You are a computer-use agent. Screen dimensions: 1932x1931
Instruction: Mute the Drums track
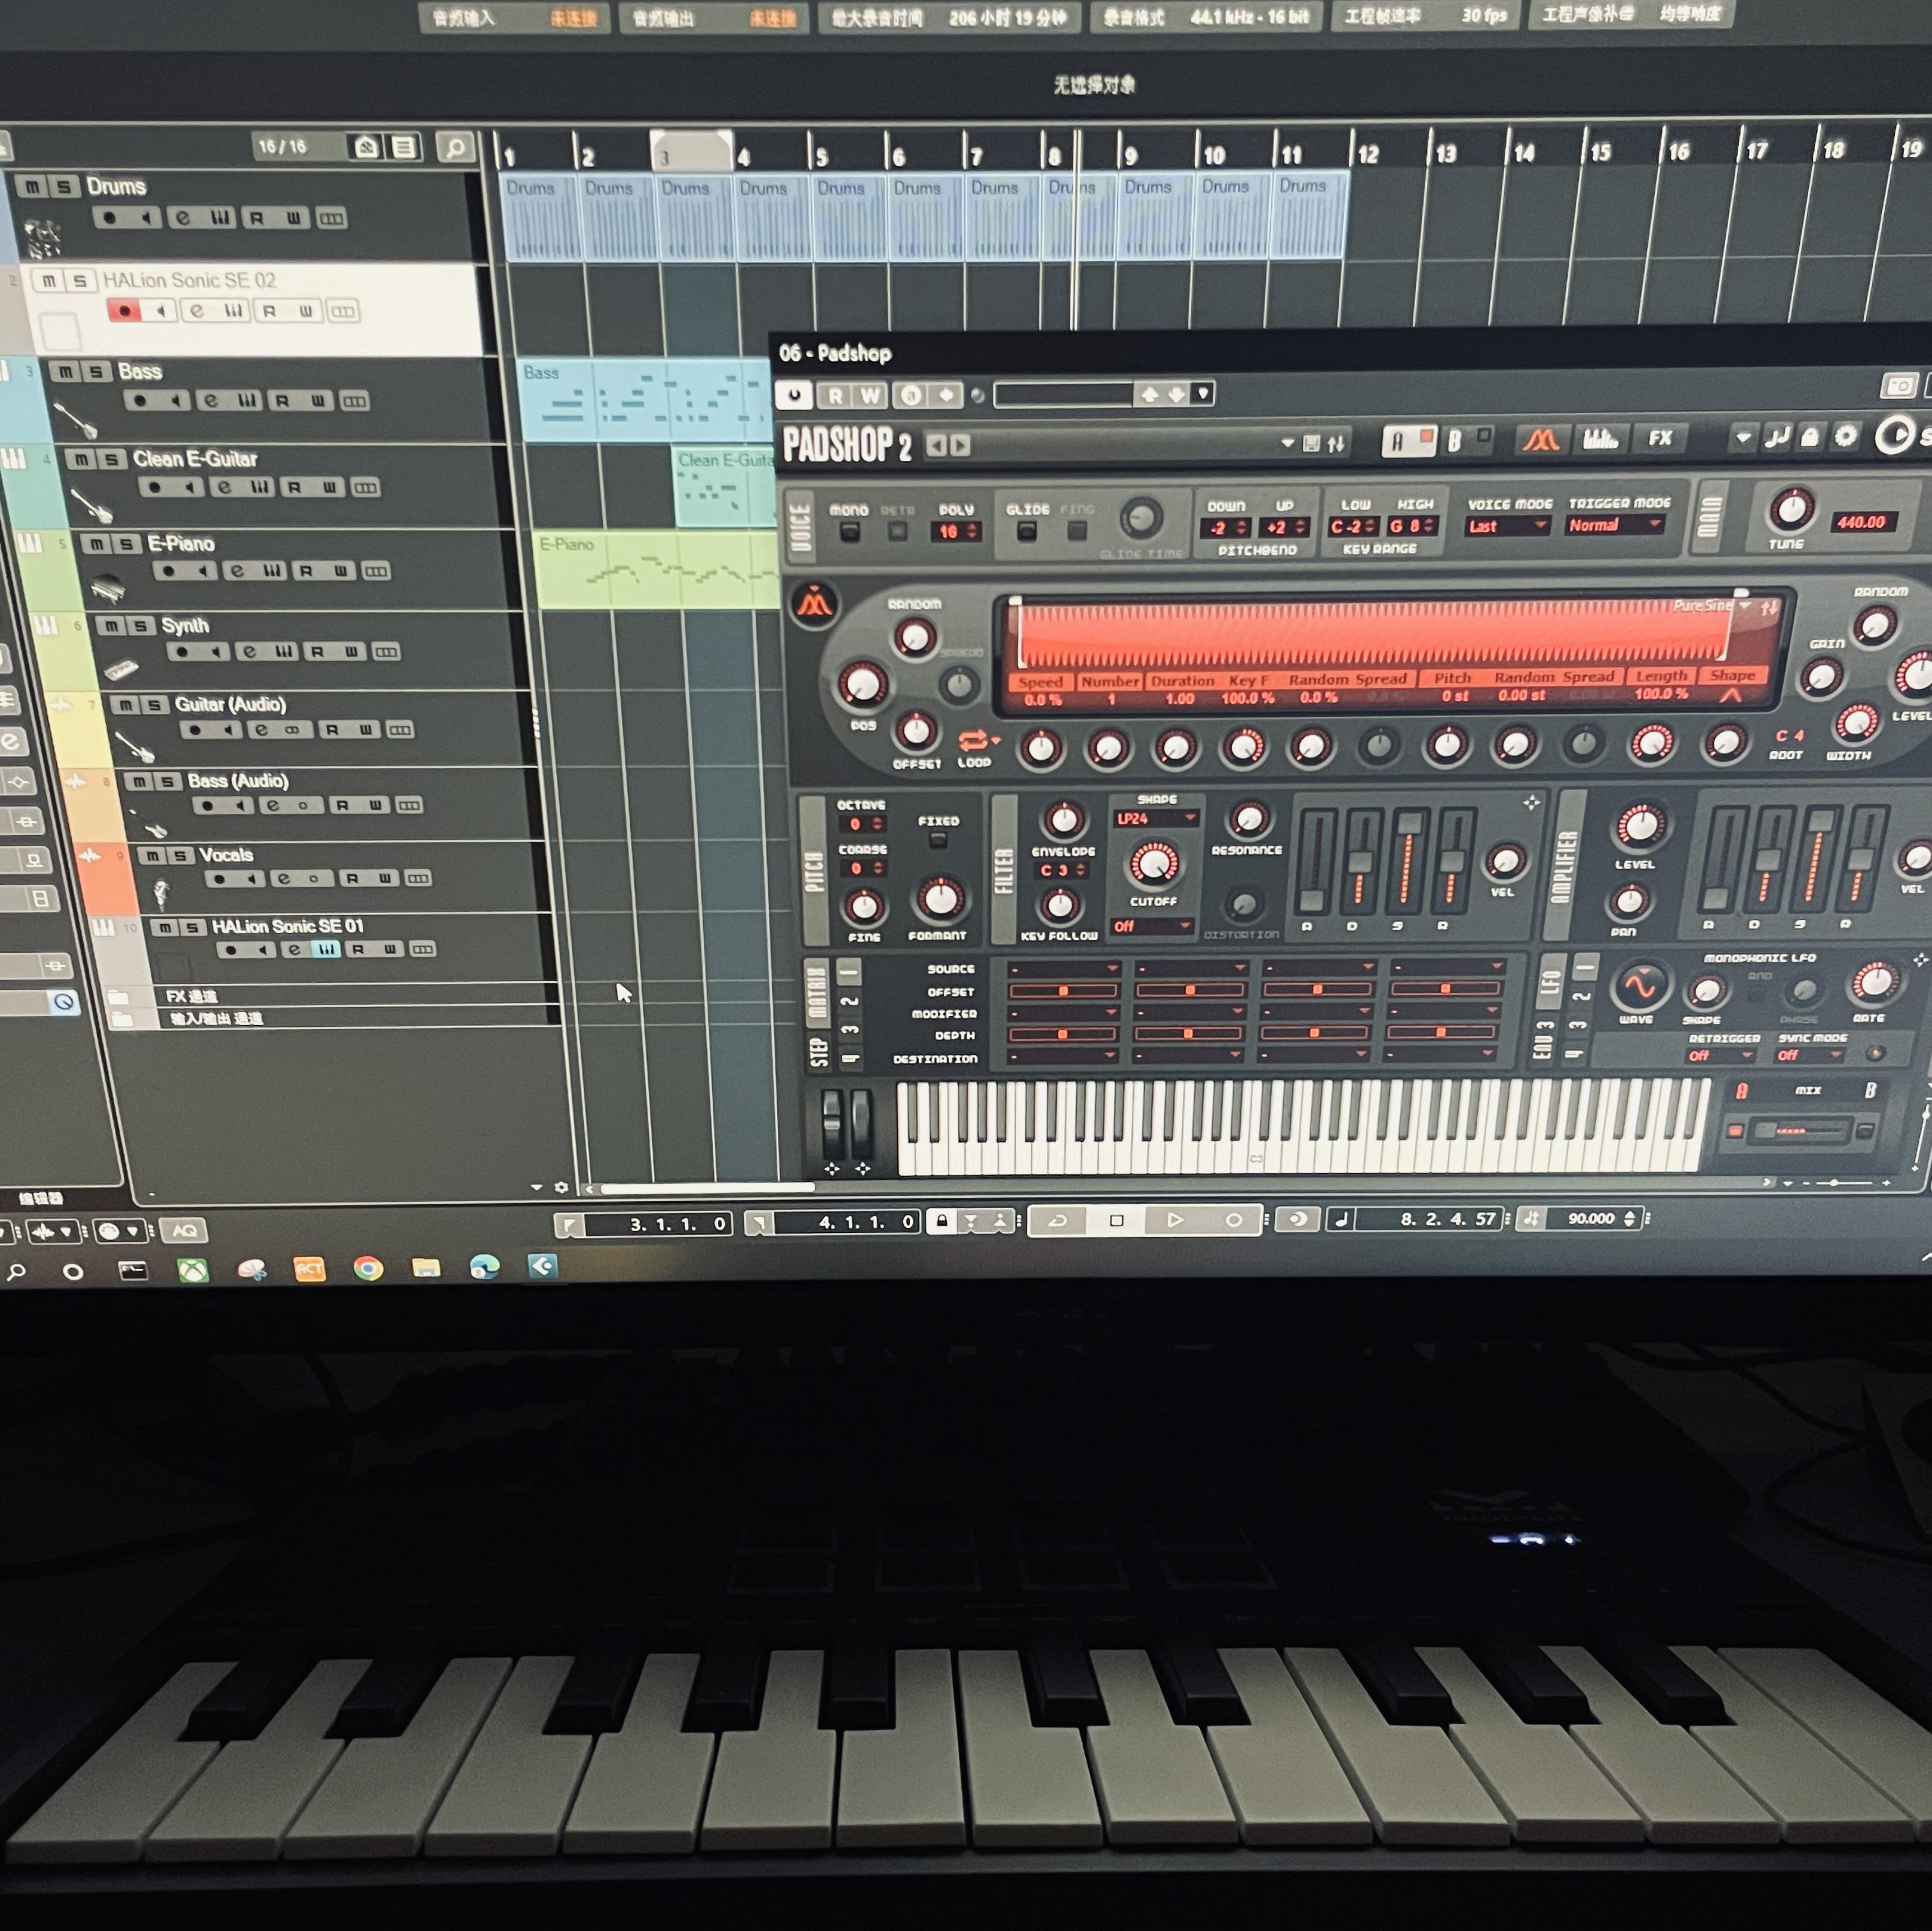(x=31, y=187)
